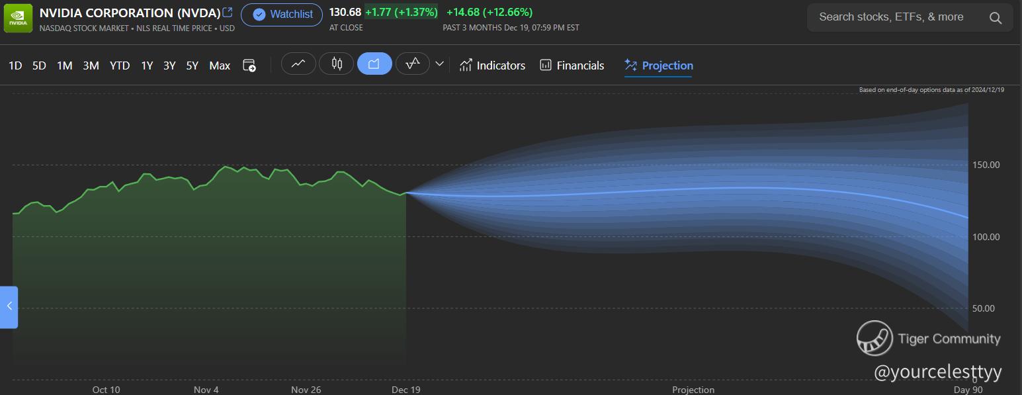
Task: Select the area chart type
Action: point(374,64)
